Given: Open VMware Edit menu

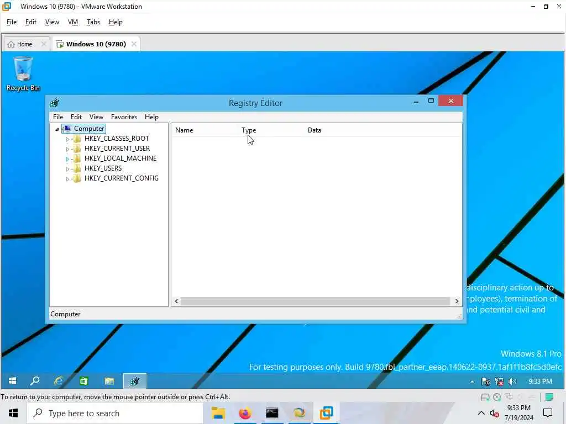Looking at the screenshot, I should (x=31, y=22).
